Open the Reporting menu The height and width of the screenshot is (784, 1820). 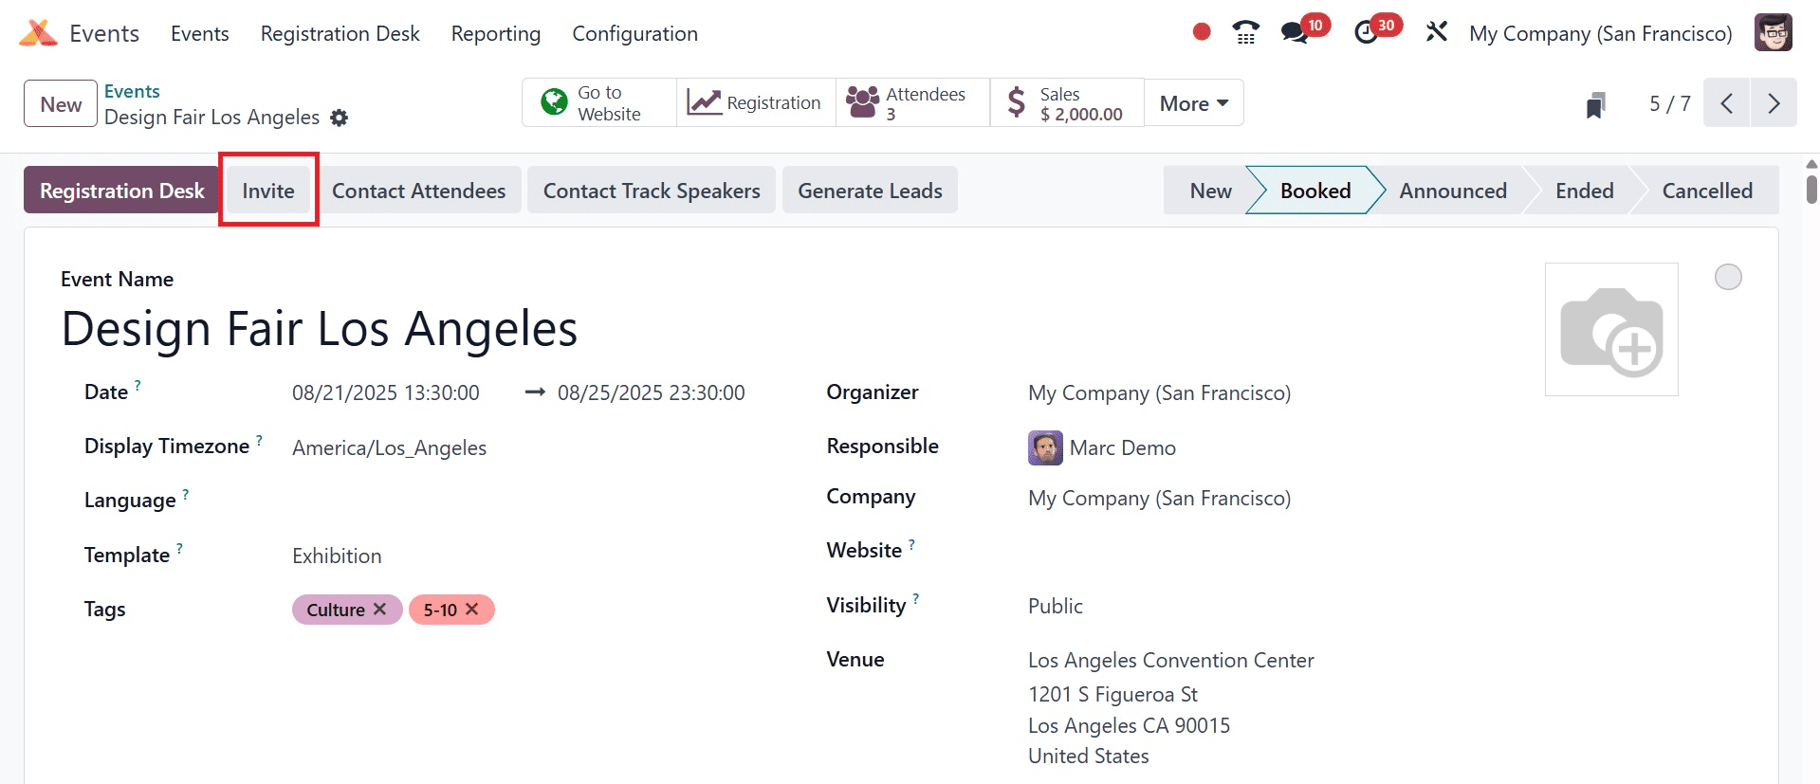point(495,34)
